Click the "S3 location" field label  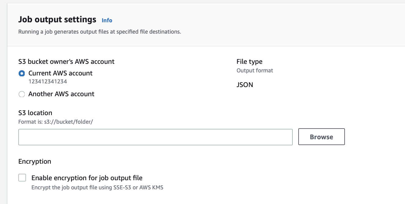[35, 113]
